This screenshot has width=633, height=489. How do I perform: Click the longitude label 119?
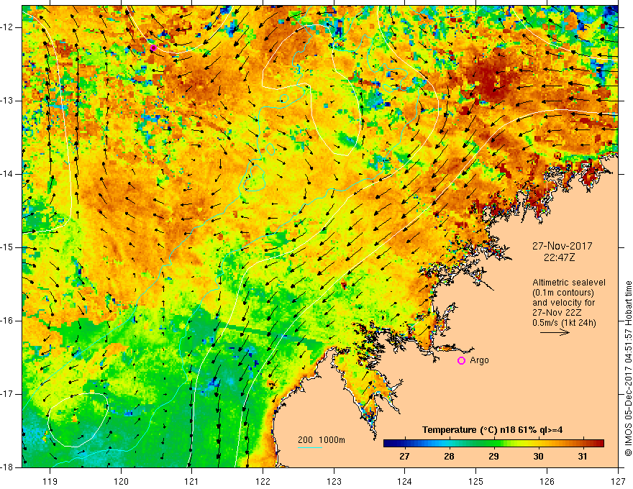click(x=50, y=481)
